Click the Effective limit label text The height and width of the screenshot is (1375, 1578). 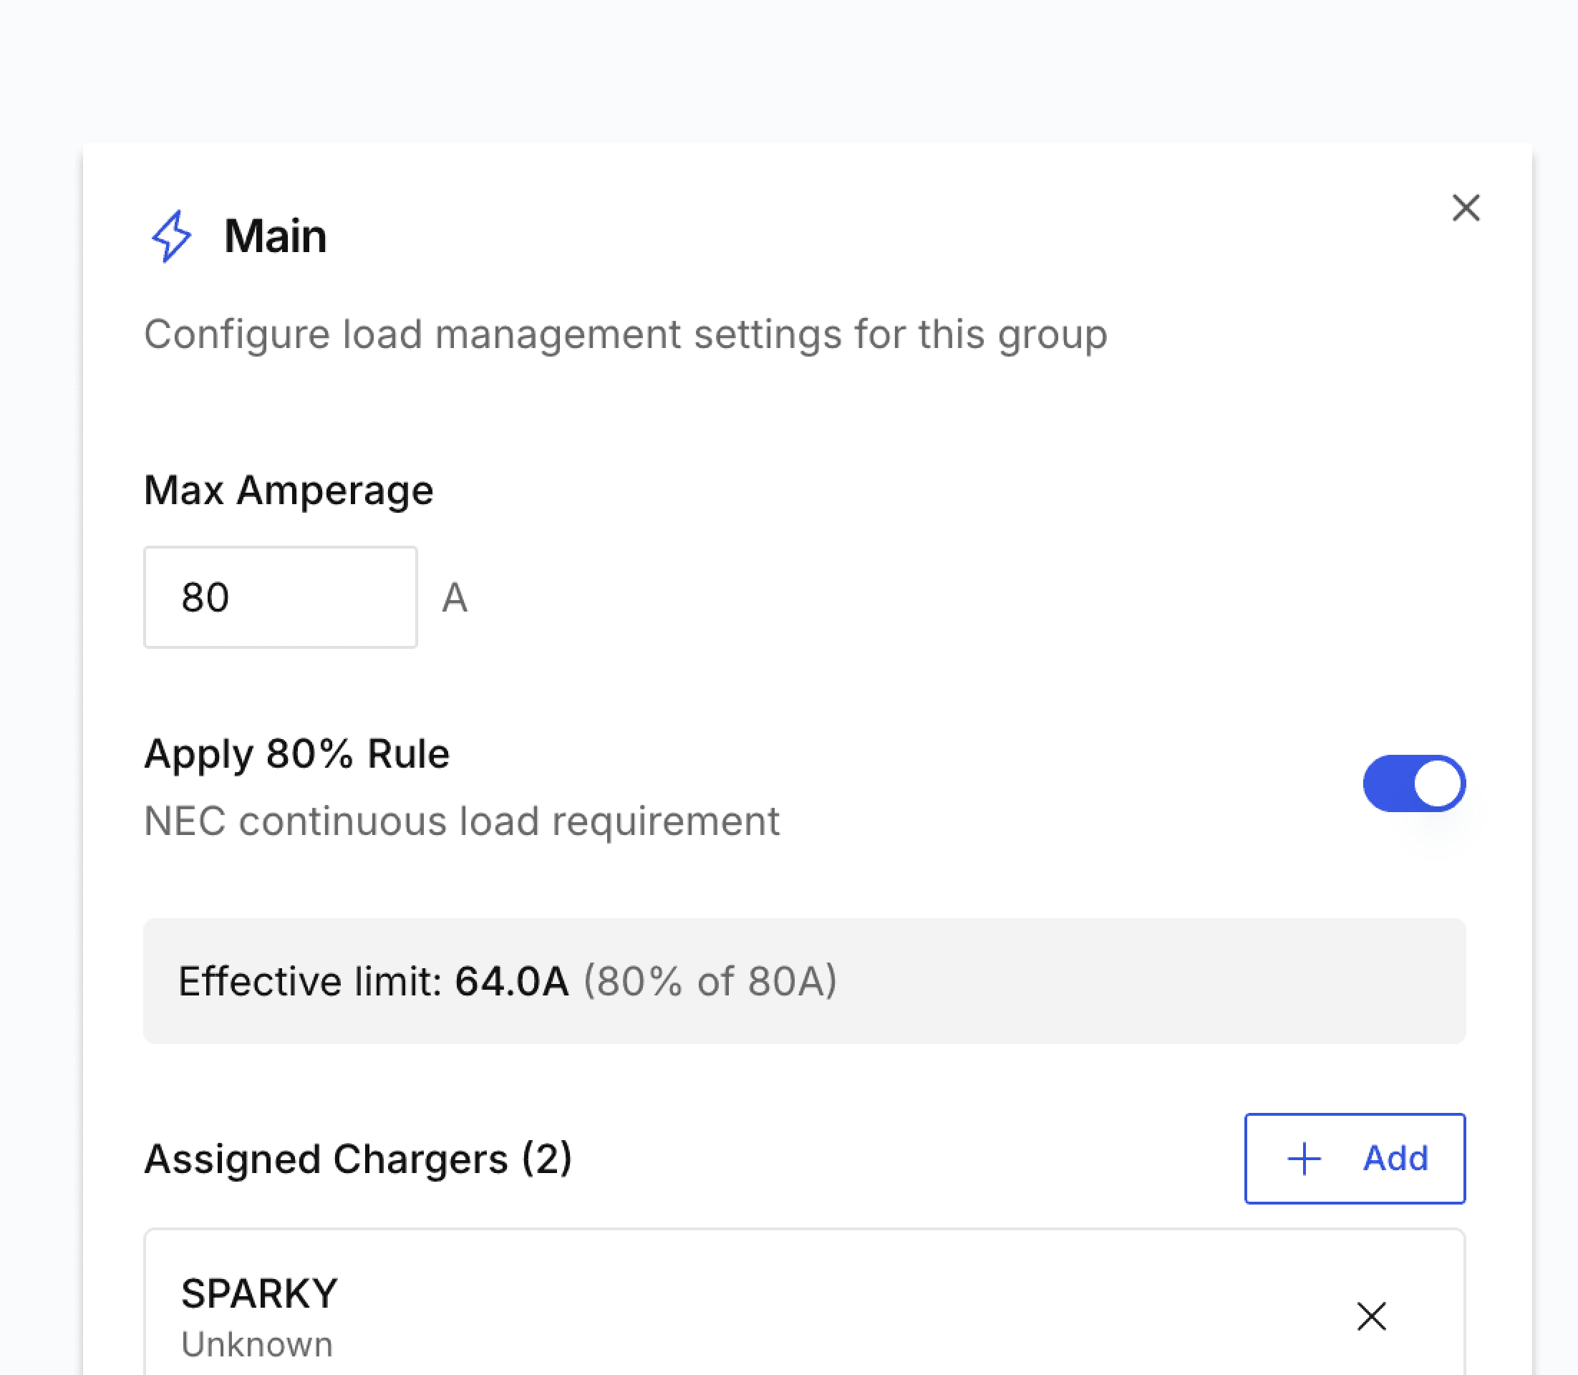tap(310, 980)
